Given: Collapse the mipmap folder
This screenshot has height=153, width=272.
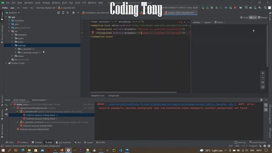Looking at the screenshot, I should coord(12,45).
